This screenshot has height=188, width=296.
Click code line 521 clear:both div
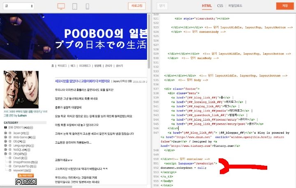coord(202,18)
